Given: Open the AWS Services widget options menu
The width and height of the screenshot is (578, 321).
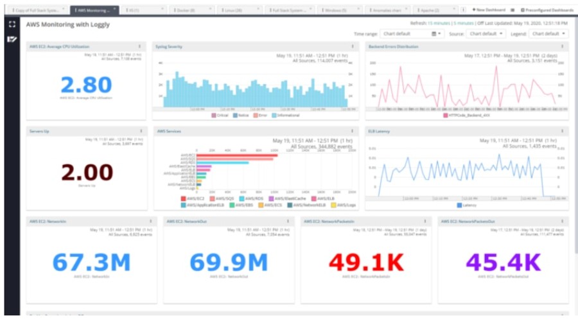Looking at the screenshot, I should tap(352, 131).
